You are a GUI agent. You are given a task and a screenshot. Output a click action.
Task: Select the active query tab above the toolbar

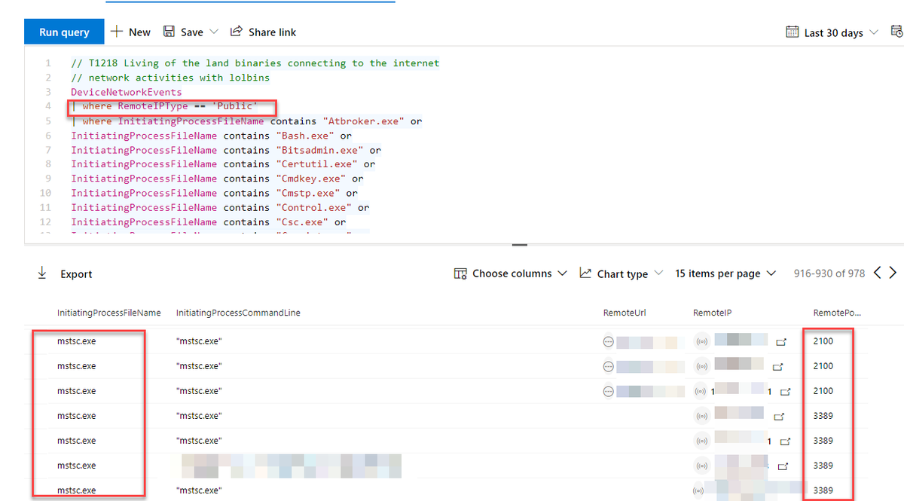pyautogui.click(x=249, y=2)
